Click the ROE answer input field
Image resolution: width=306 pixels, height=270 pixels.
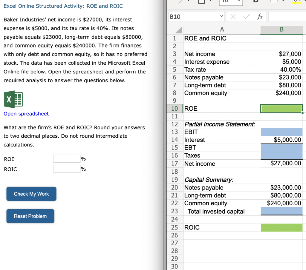(67, 158)
